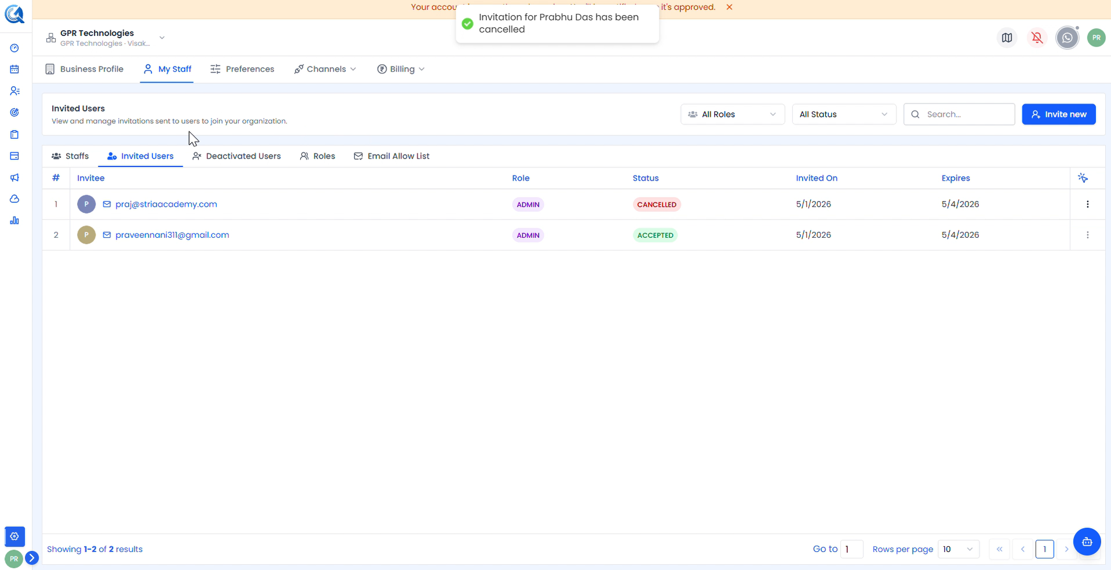
Task: Go to previous page arrow
Action: (x=1023, y=549)
